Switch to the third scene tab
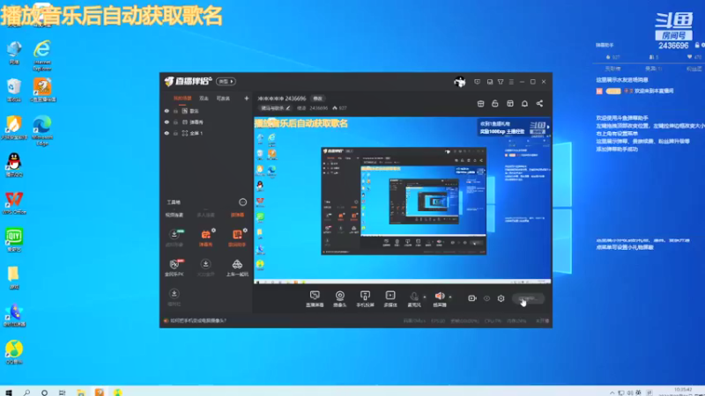Screen dimensions: 705x396 click(x=224, y=99)
